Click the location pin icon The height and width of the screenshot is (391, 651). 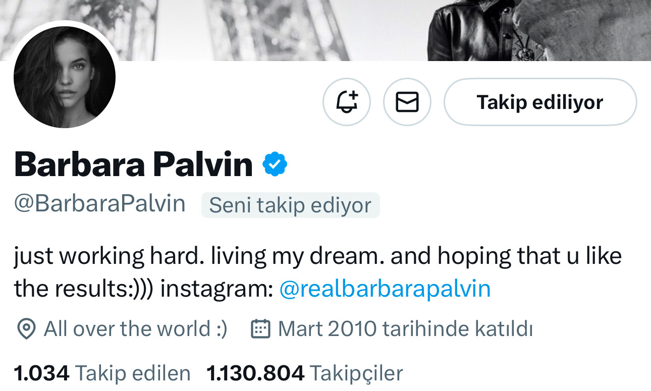26,329
